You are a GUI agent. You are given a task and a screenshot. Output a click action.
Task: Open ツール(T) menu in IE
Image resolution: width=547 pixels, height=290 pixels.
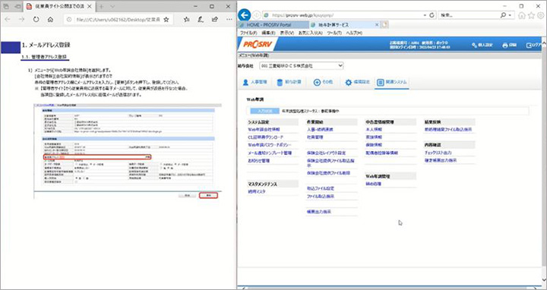tap(334, 33)
